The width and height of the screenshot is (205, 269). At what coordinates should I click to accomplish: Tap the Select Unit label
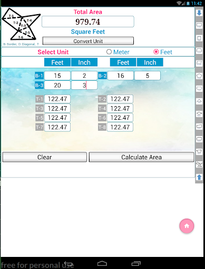[53, 52]
